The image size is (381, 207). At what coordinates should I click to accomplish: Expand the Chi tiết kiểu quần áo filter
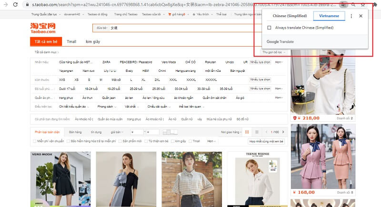[x=74, y=107]
